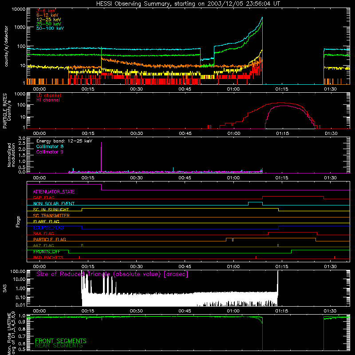Click the SC_TRANSMITTER flag label

51,215
